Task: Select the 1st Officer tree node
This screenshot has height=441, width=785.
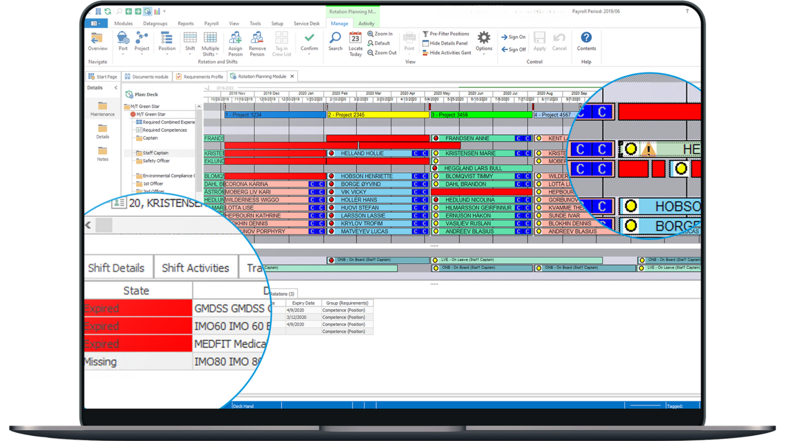Action: (x=150, y=184)
